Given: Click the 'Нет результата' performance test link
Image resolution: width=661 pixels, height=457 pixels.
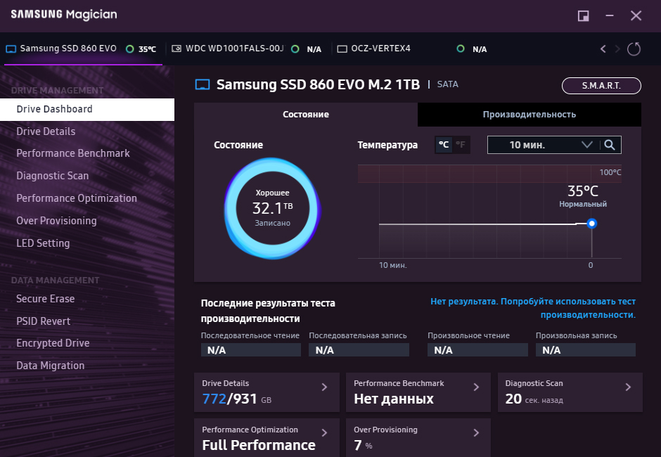Looking at the screenshot, I should 533,308.
